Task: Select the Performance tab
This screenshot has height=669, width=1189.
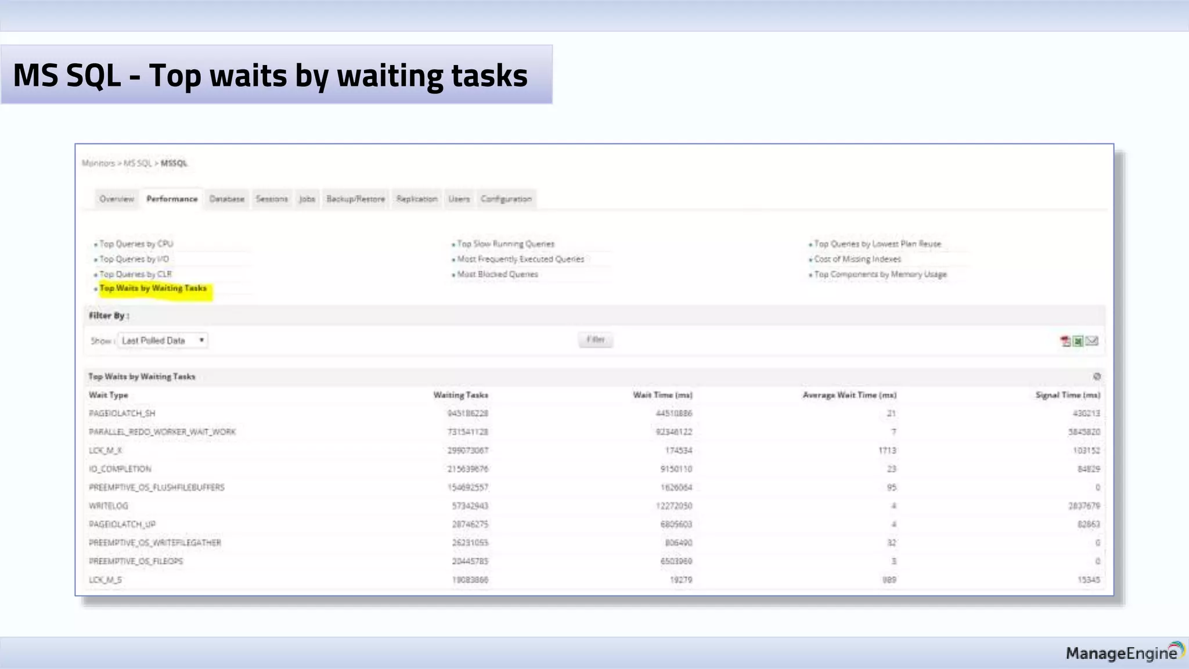Action: click(172, 199)
